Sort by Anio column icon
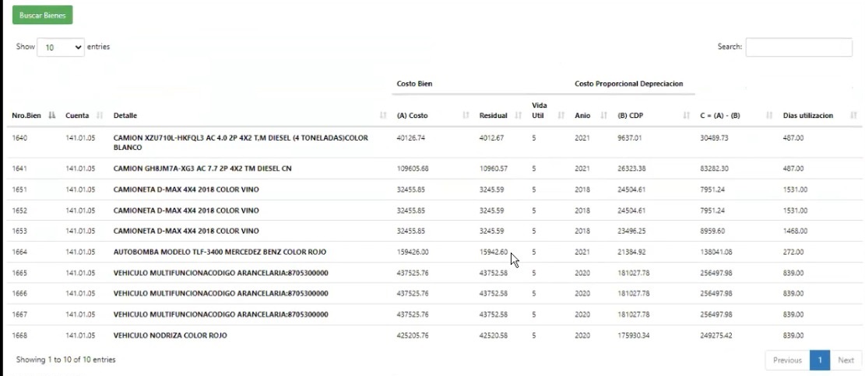This screenshot has width=865, height=376. click(603, 116)
